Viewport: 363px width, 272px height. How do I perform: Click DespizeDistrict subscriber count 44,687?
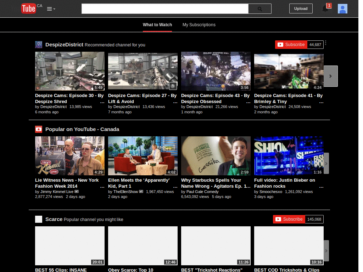tap(315, 45)
